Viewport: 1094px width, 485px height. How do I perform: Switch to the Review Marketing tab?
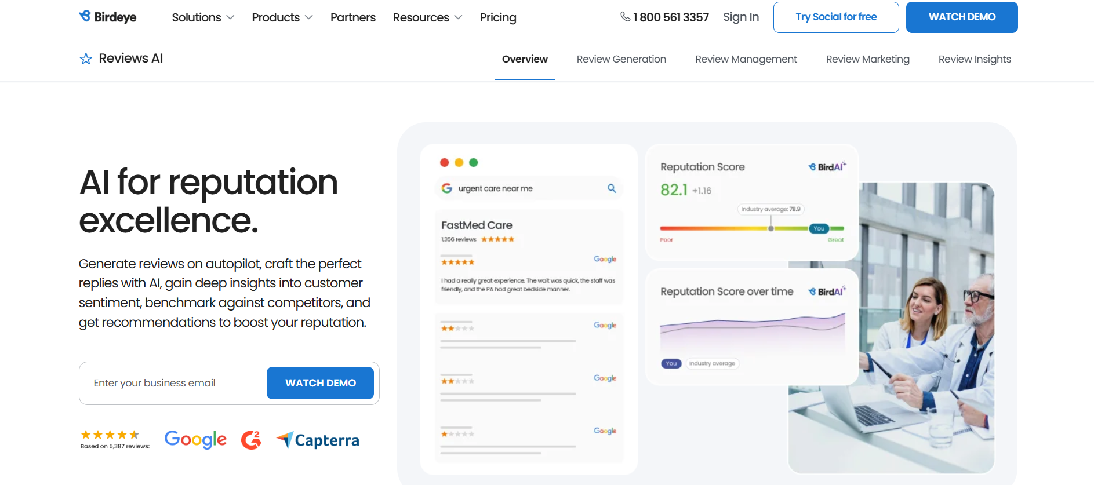[x=868, y=59]
